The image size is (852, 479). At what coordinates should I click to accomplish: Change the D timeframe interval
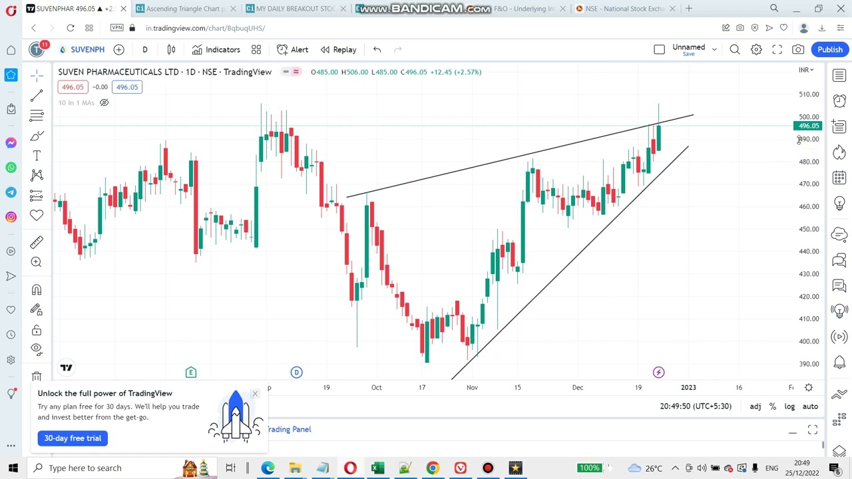[x=144, y=49]
